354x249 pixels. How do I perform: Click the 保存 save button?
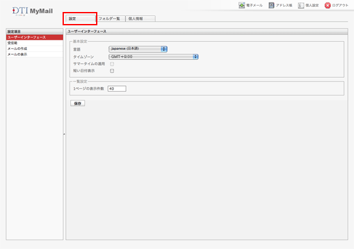click(78, 104)
